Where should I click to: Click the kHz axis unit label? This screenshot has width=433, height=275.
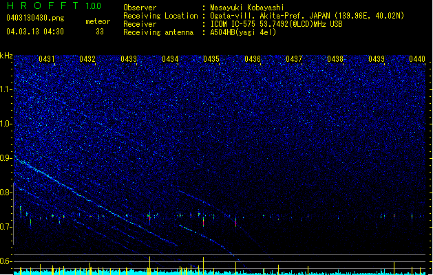coord(6,56)
